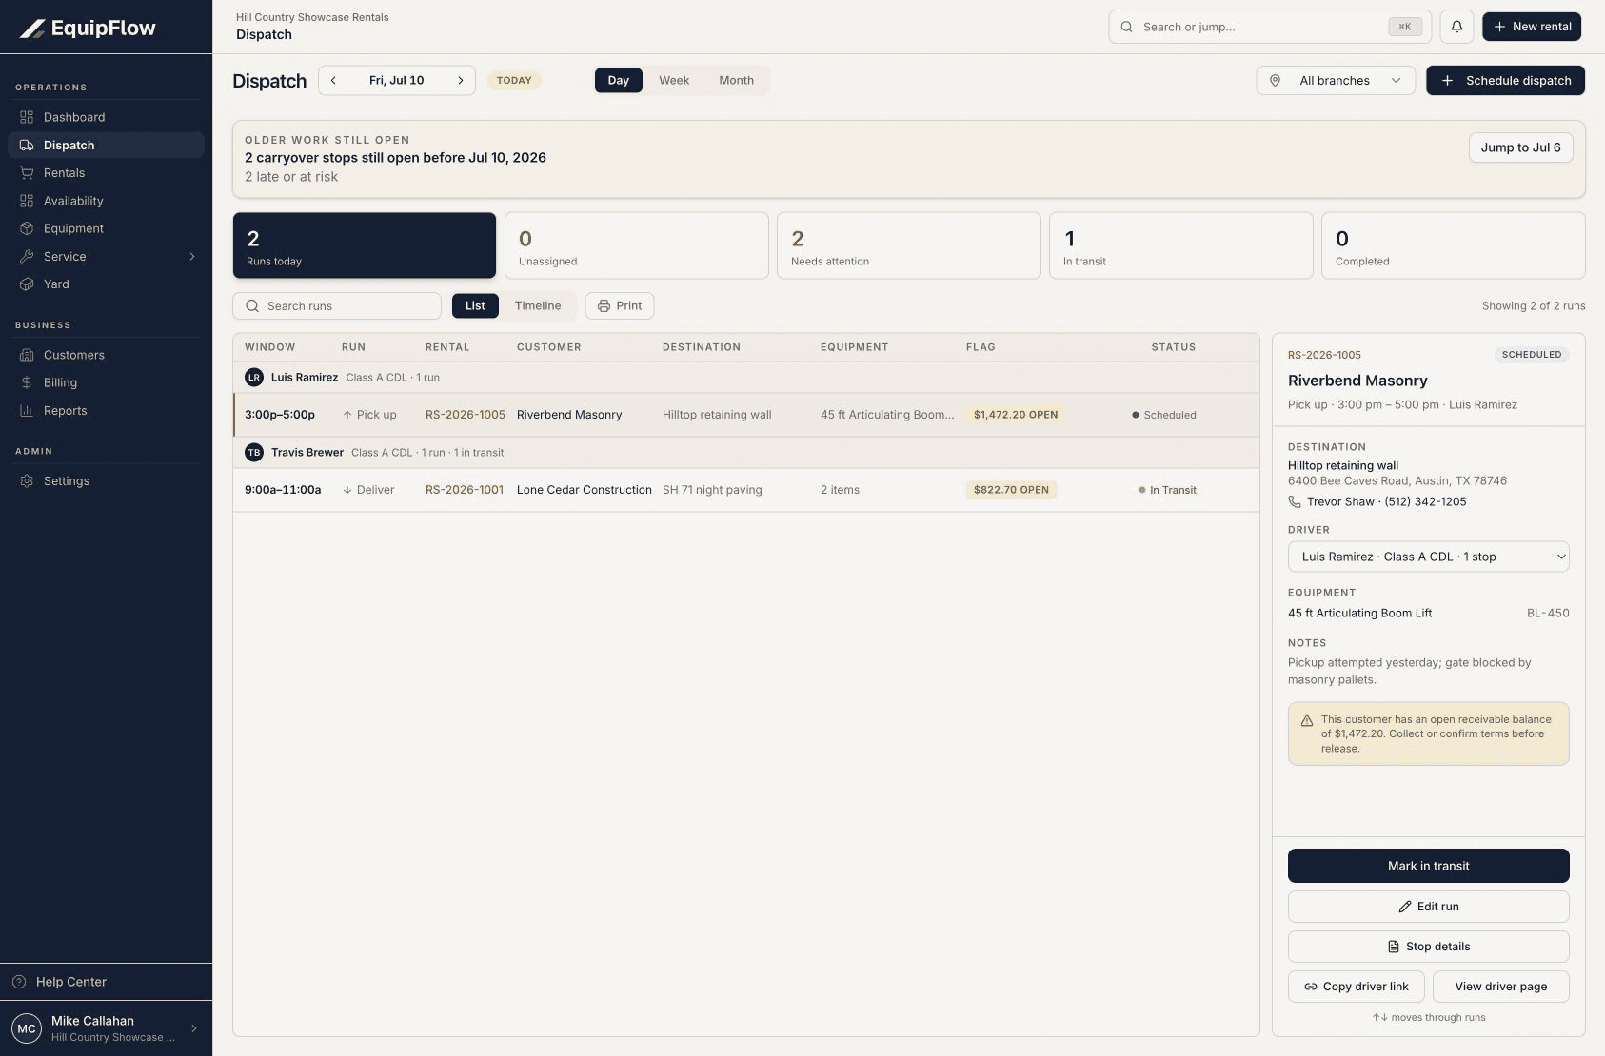
Task: Open the driver Luis Ramirez dropdown
Action: [1428, 557]
